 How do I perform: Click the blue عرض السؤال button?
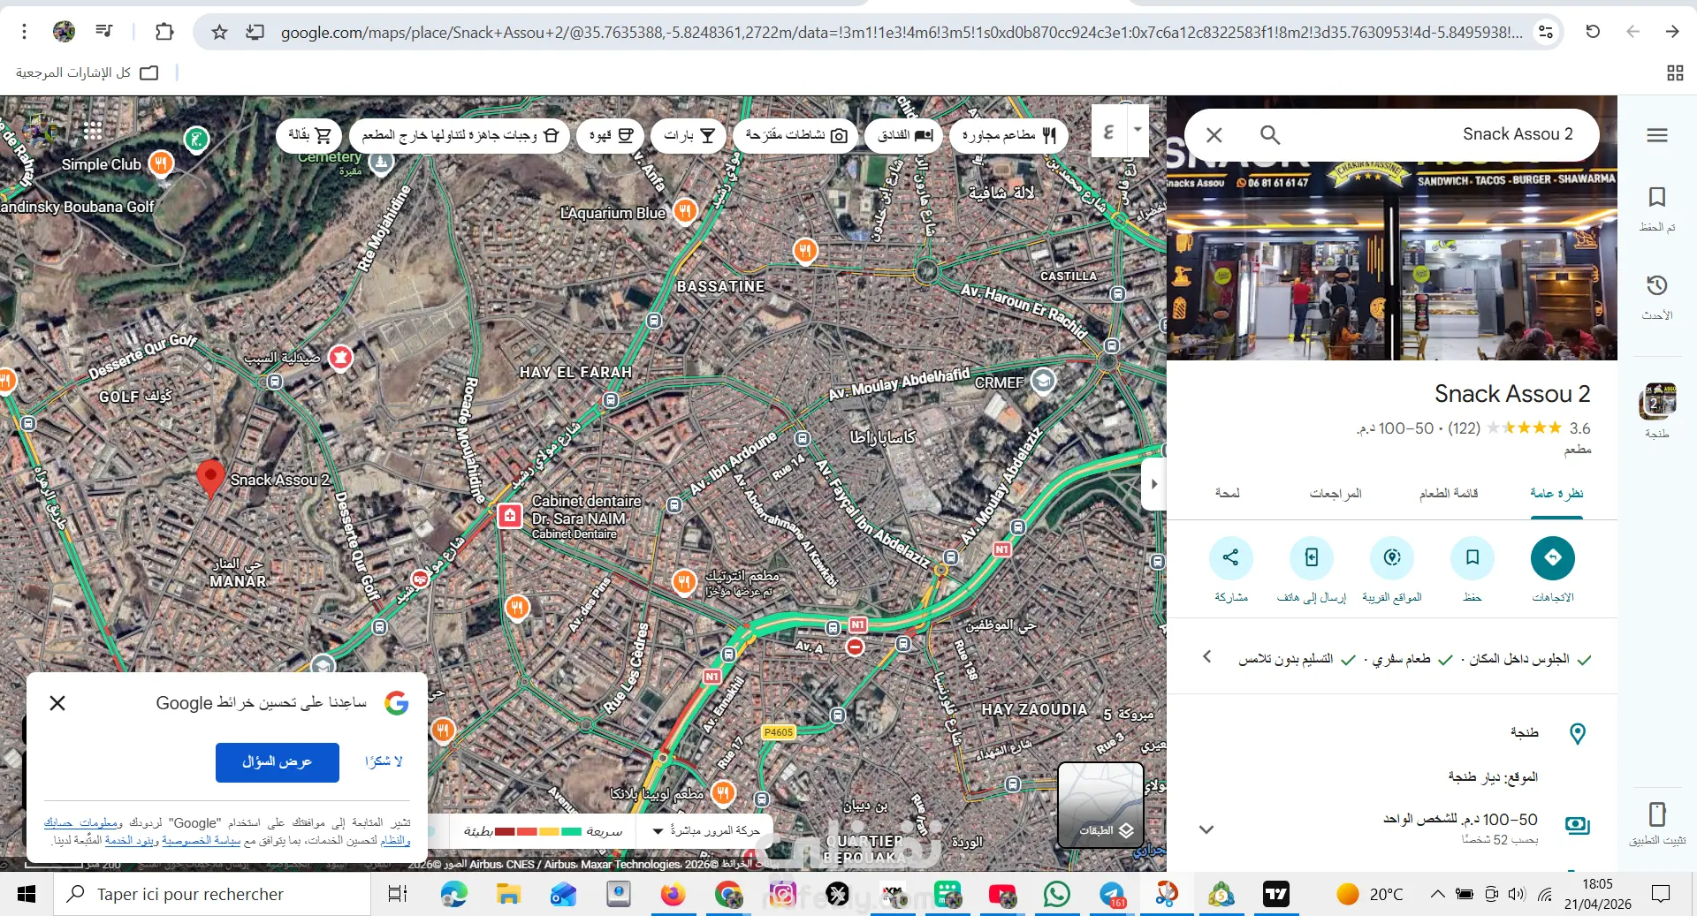point(278,761)
